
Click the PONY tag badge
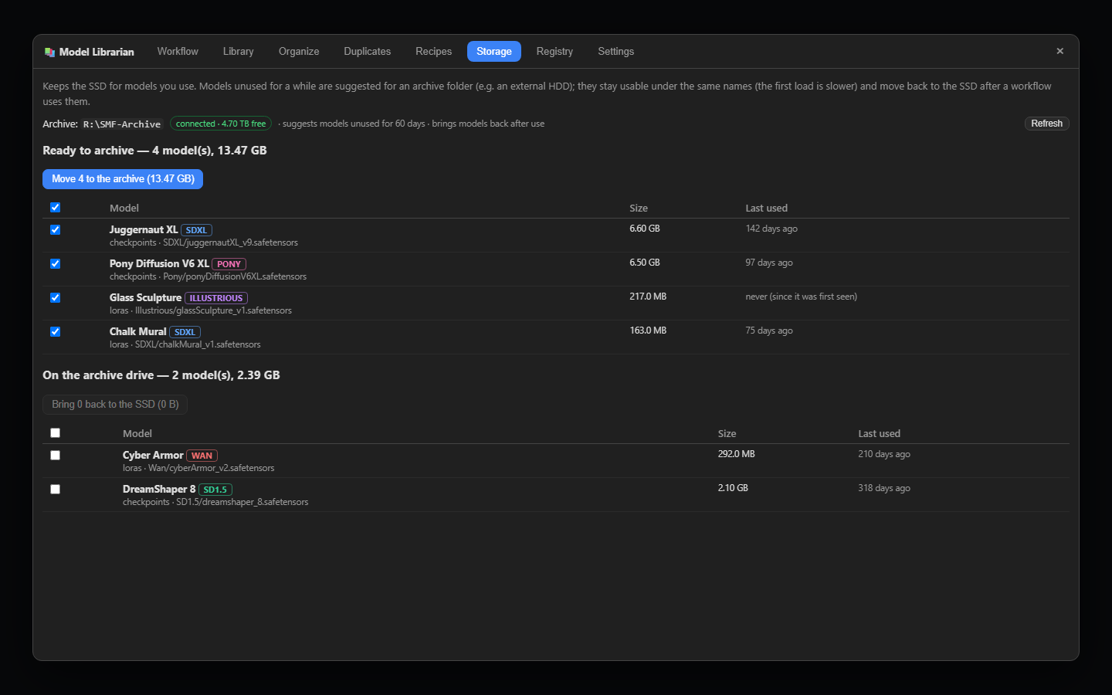(x=229, y=264)
